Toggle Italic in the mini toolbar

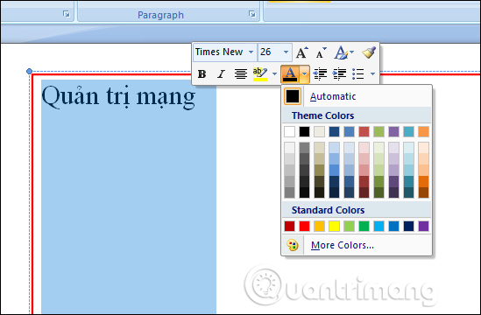pyautogui.click(x=221, y=73)
